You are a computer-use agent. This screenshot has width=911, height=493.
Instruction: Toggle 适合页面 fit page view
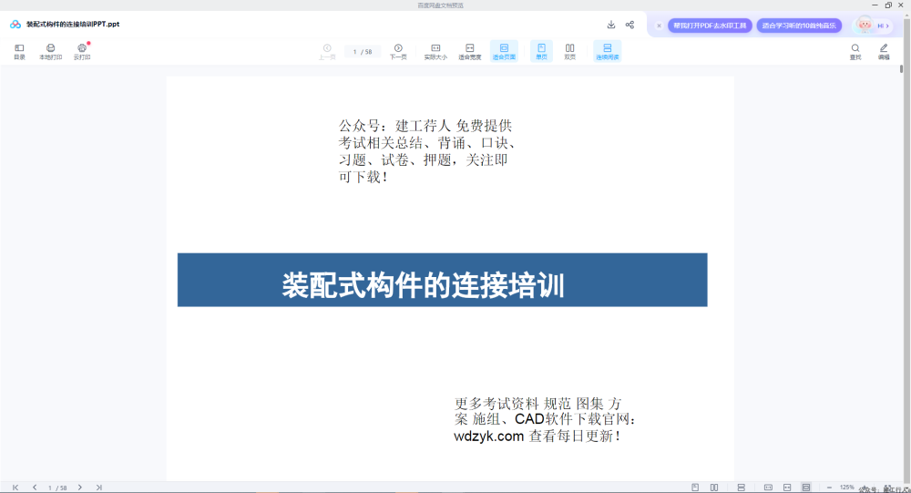pyautogui.click(x=504, y=52)
